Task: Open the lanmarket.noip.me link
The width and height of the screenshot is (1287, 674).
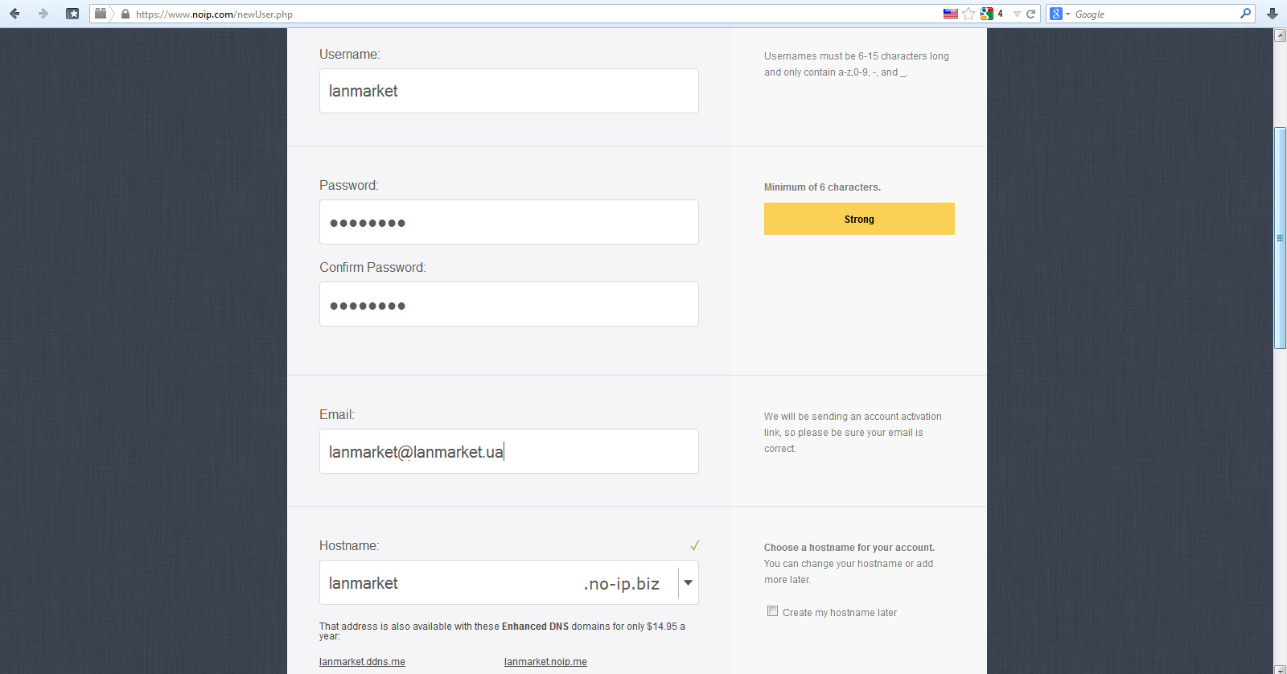Action: click(545, 662)
